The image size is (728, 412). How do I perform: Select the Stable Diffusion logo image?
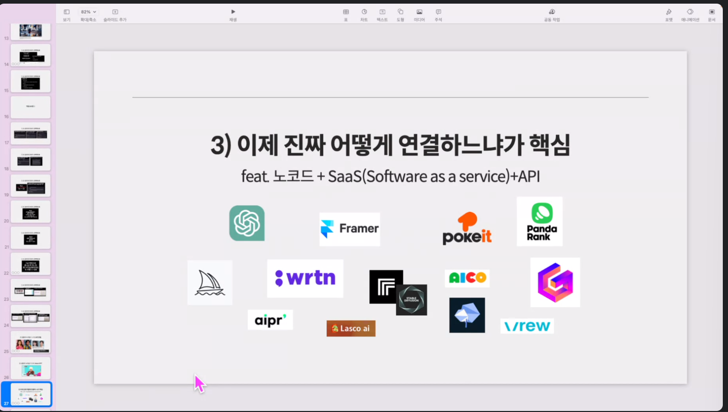(x=412, y=300)
